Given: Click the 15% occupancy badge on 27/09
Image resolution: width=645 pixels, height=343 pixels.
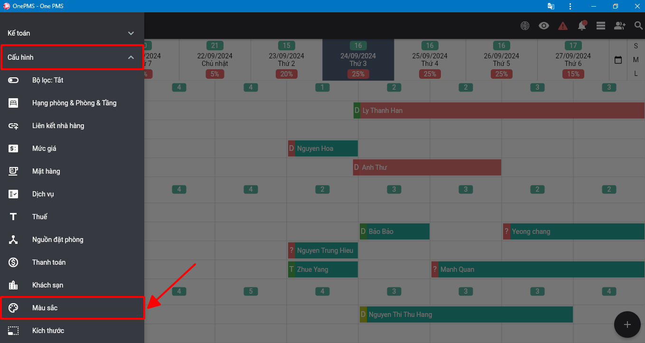Looking at the screenshot, I should 573,74.
